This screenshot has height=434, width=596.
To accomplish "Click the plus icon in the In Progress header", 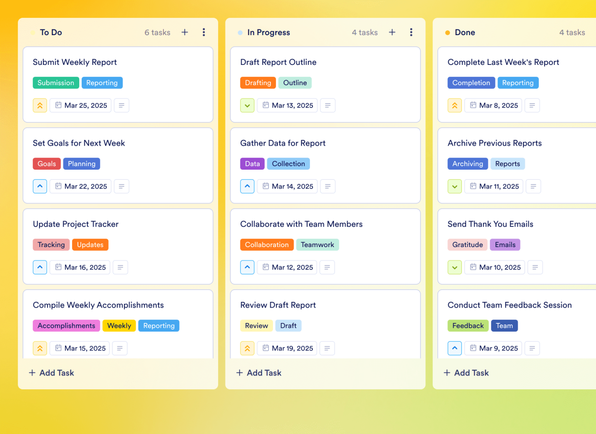I will click(392, 32).
